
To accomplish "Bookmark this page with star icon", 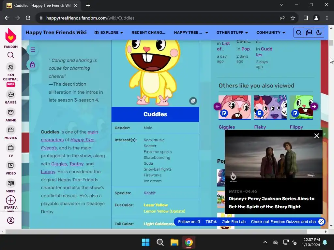I will [293, 18].
